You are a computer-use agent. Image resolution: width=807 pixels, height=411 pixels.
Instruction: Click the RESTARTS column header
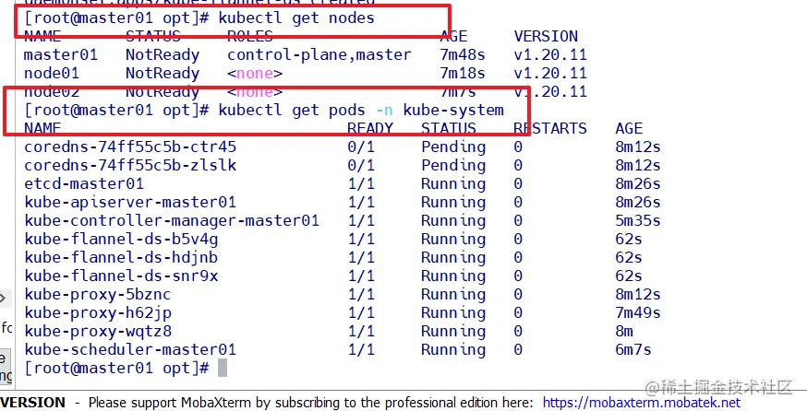549,128
